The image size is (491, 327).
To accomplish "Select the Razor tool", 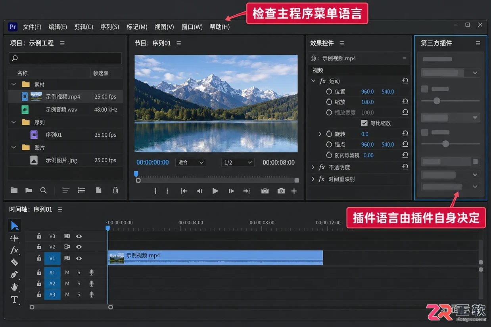I will (x=14, y=262).
